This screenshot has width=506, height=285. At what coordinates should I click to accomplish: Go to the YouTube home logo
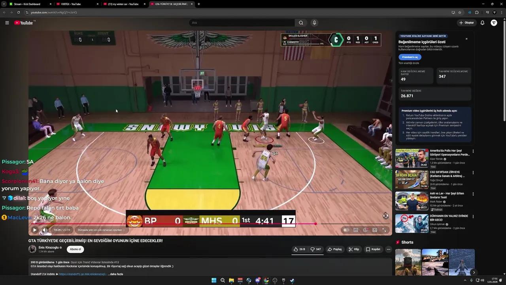24,23
